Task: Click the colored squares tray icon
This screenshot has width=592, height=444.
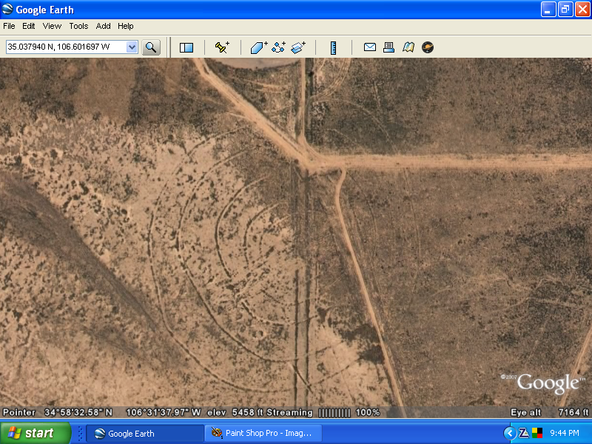Action: [x=537, y=433]
